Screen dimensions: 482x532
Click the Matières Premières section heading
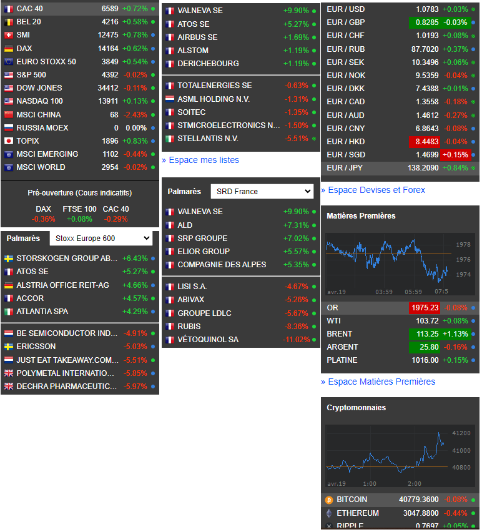click(x=361, y=216)
